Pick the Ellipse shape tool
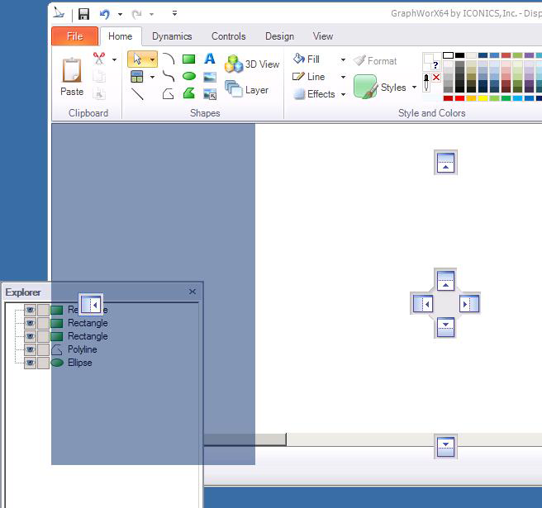The height and width of the screenshot is (508, 542). click(x=189, y=77)
